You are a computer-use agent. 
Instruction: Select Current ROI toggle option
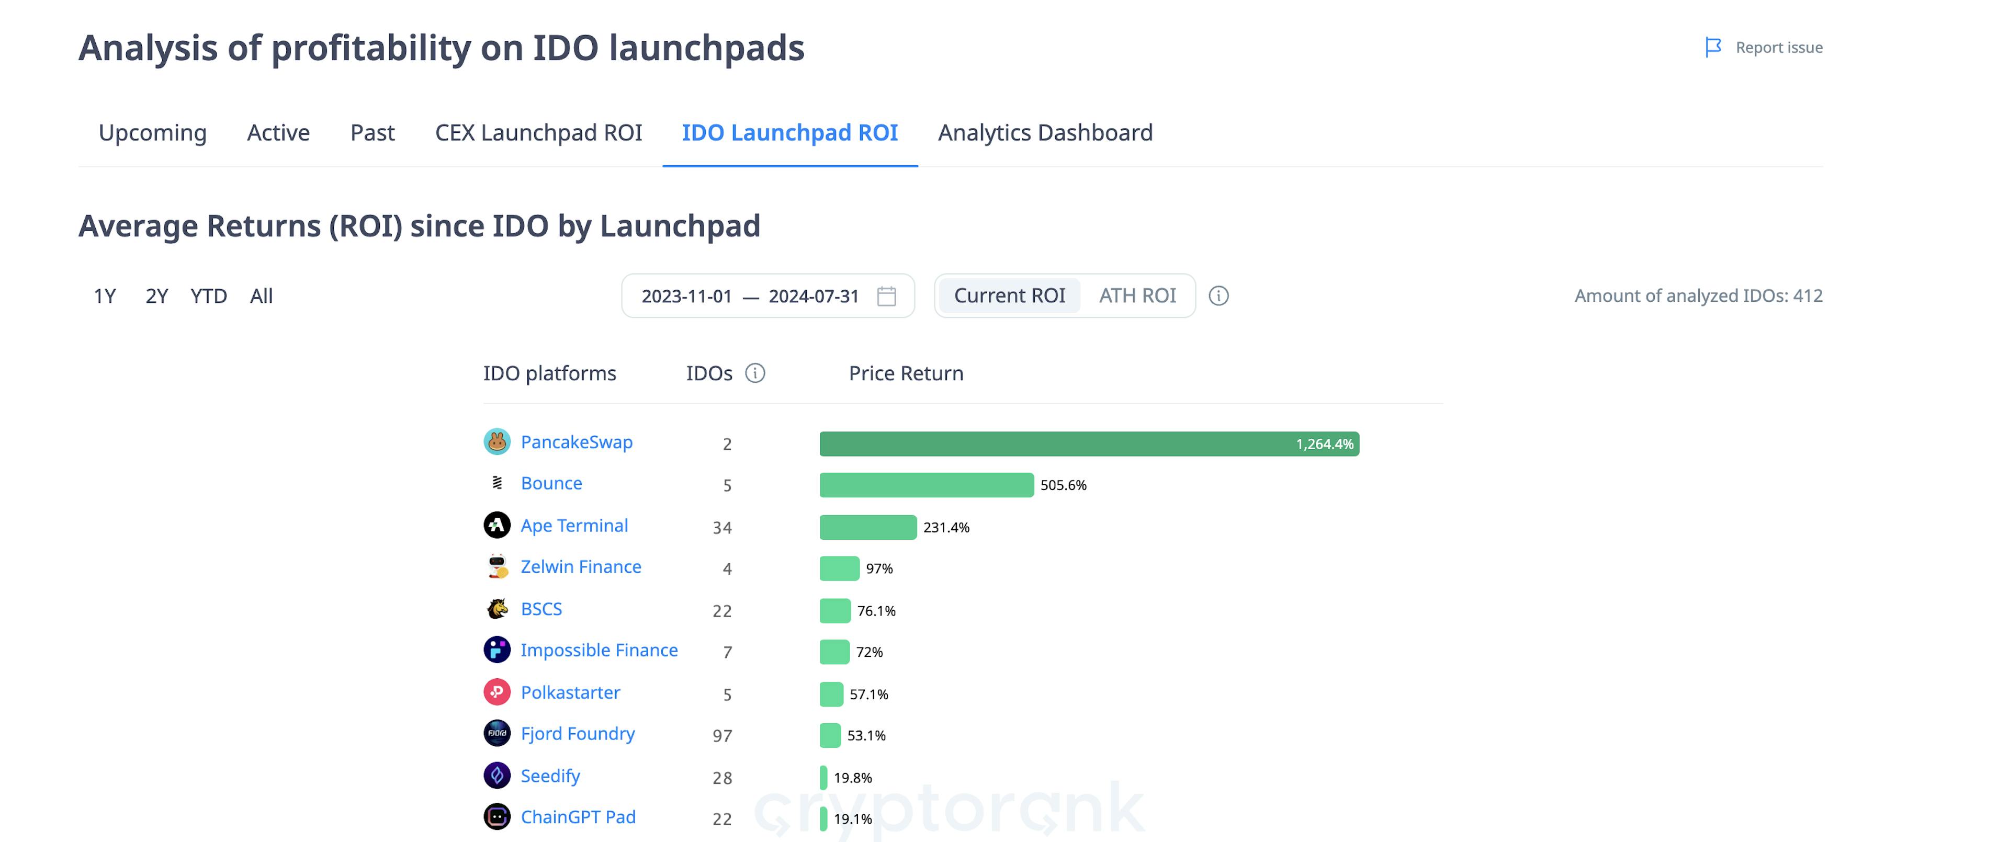point(1009,296)
